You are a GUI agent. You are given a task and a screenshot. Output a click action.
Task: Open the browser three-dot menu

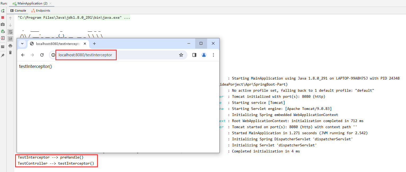click(213, 55)
